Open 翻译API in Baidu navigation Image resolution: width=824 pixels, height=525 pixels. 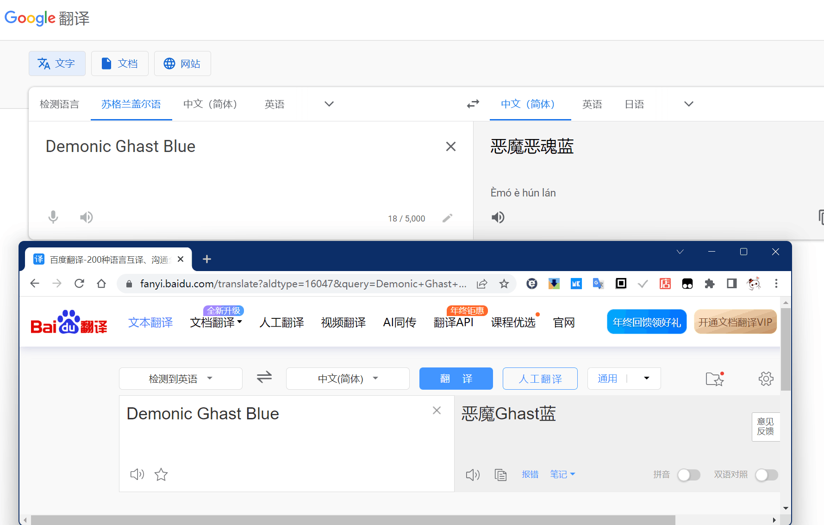(x=454, y=323)
